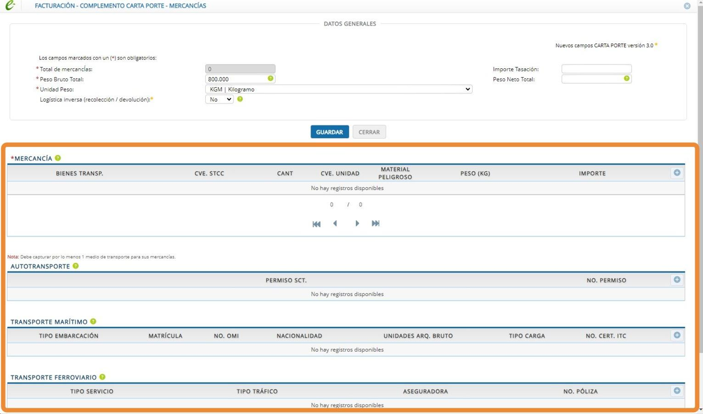Click the Cve. Unidad column header
The width and height of the screenshot is (703, 414).
tap(340, 173)
